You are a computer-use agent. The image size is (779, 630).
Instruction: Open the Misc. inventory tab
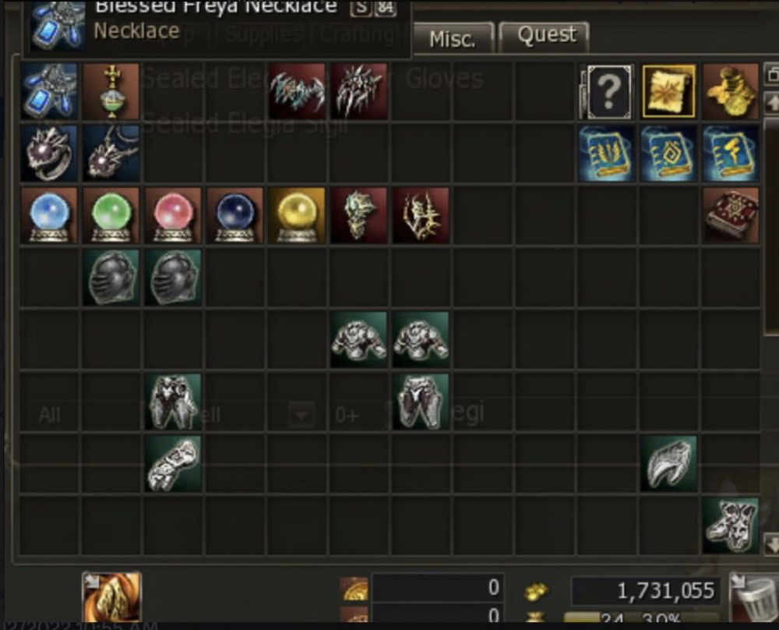tap(453, 37)
